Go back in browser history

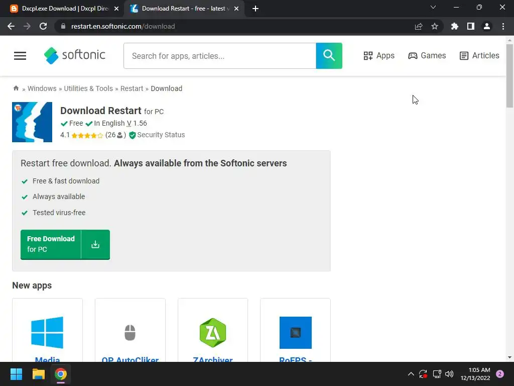(x=11, y=26)
